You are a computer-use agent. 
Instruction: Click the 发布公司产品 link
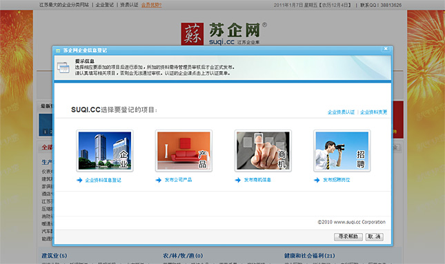(178, 180)
